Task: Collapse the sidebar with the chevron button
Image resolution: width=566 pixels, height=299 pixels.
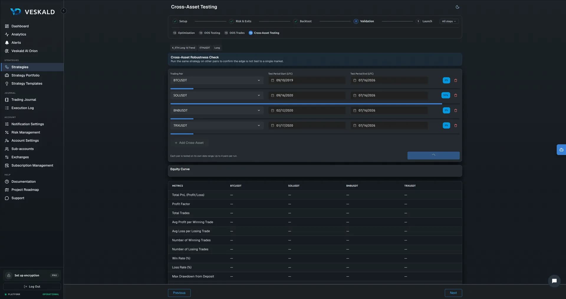Action: pyautogui.click(x=63, y=11)
